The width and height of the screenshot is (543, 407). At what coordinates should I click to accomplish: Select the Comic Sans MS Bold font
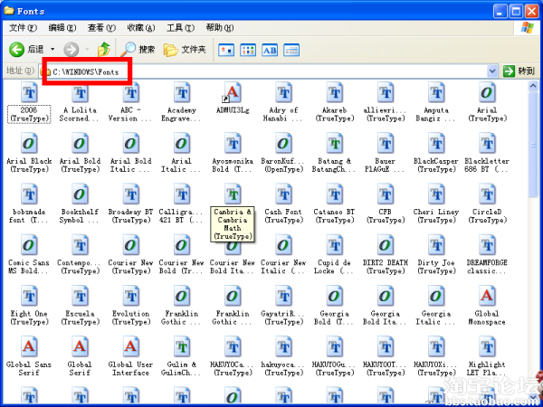coord(29,255)
